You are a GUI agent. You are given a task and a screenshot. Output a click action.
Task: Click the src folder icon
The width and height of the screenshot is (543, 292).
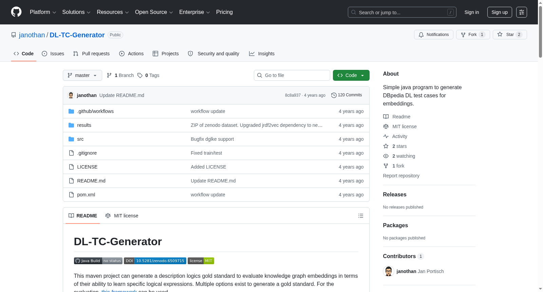point(71,139)
